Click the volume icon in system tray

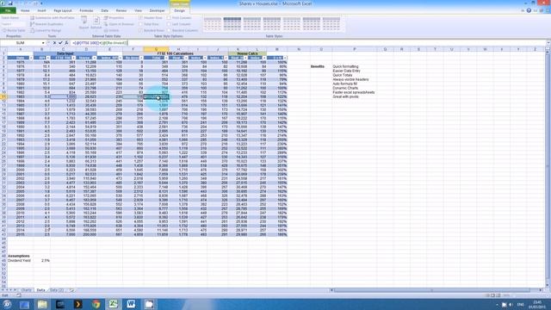tap(511, 304)
